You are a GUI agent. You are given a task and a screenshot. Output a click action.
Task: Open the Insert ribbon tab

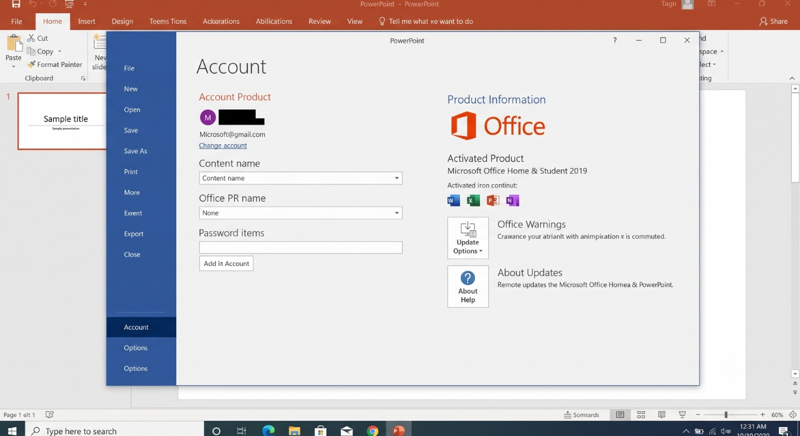pos(87,21)
